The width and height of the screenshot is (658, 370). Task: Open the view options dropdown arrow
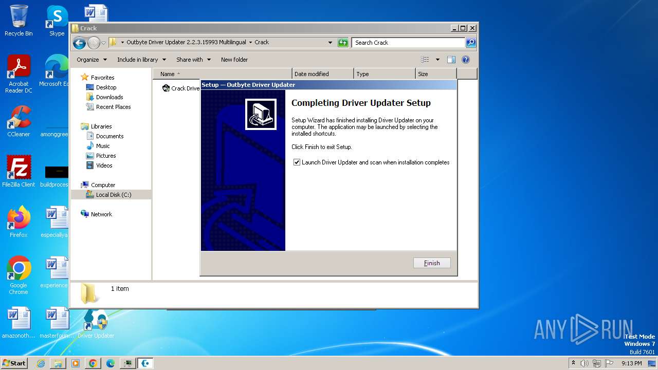coord(437,60)
